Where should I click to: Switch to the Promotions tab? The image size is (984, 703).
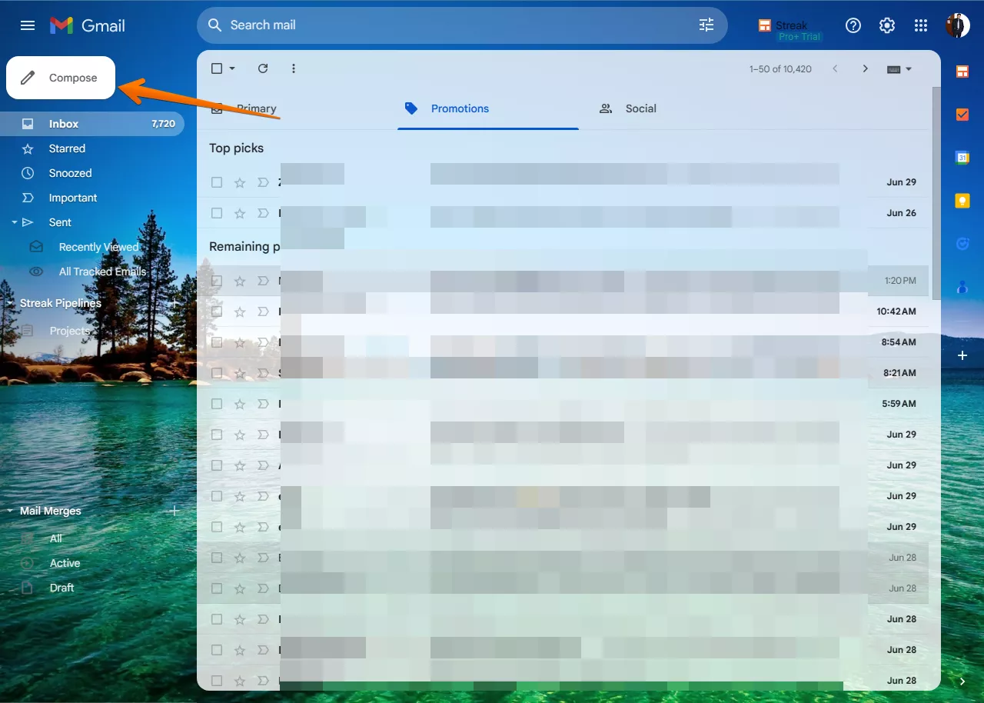click(459, 108)
